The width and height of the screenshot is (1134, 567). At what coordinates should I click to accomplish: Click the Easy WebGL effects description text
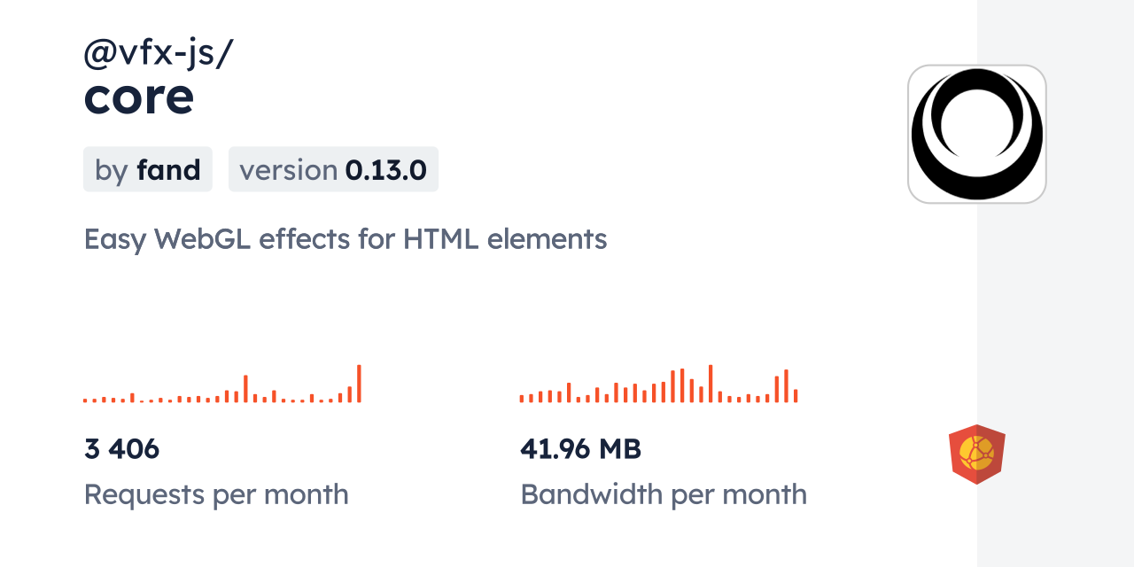click(x=346, y=239)
